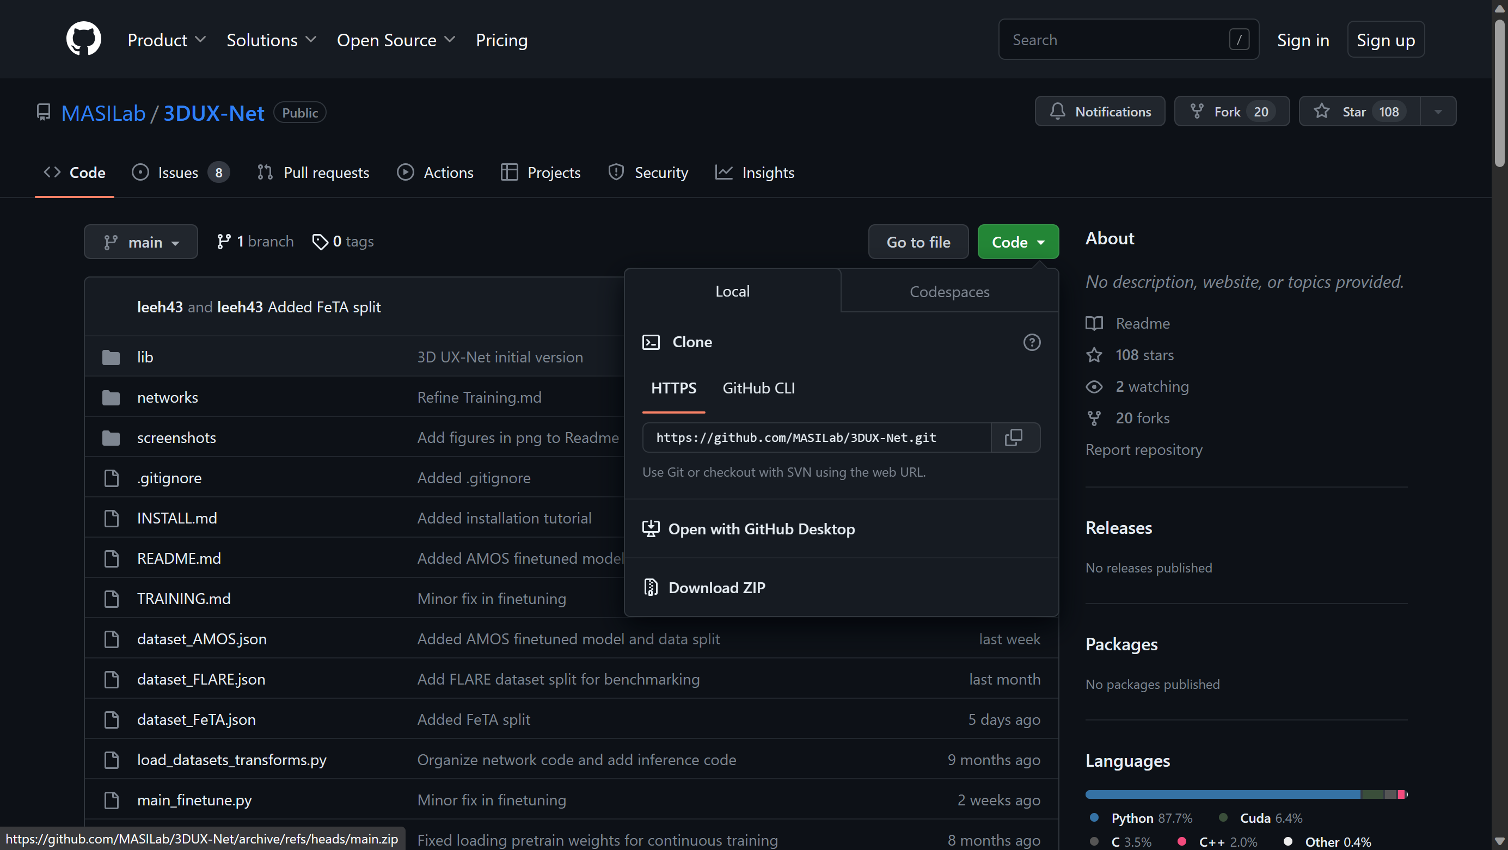Open the Report repository link
Image resolution: width=1508 pixels, height=850 pixels.
pyautogui.click(x=1143, y=449)
